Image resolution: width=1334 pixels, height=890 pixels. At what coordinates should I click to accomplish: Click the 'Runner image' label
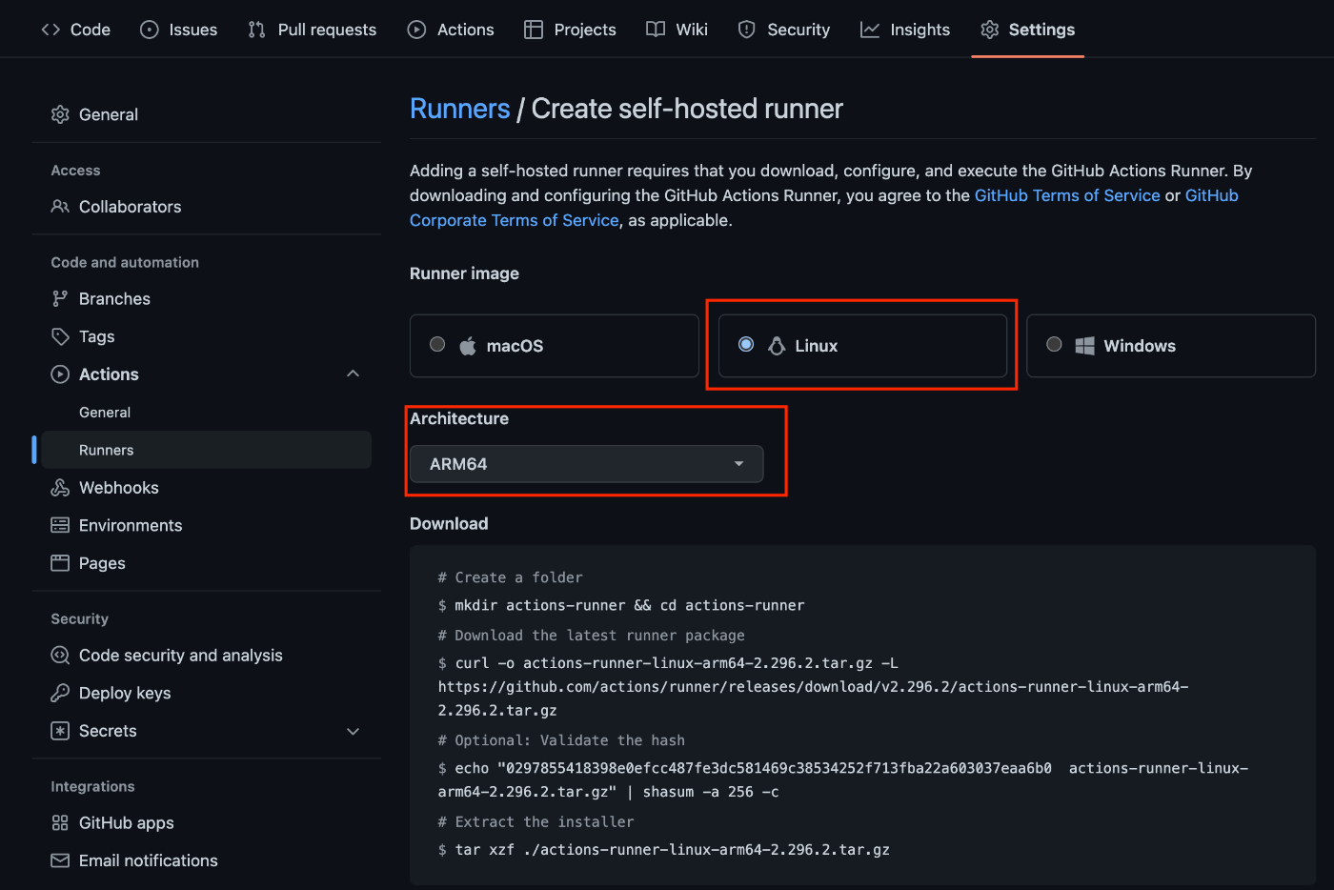click(x=464, y=273)
